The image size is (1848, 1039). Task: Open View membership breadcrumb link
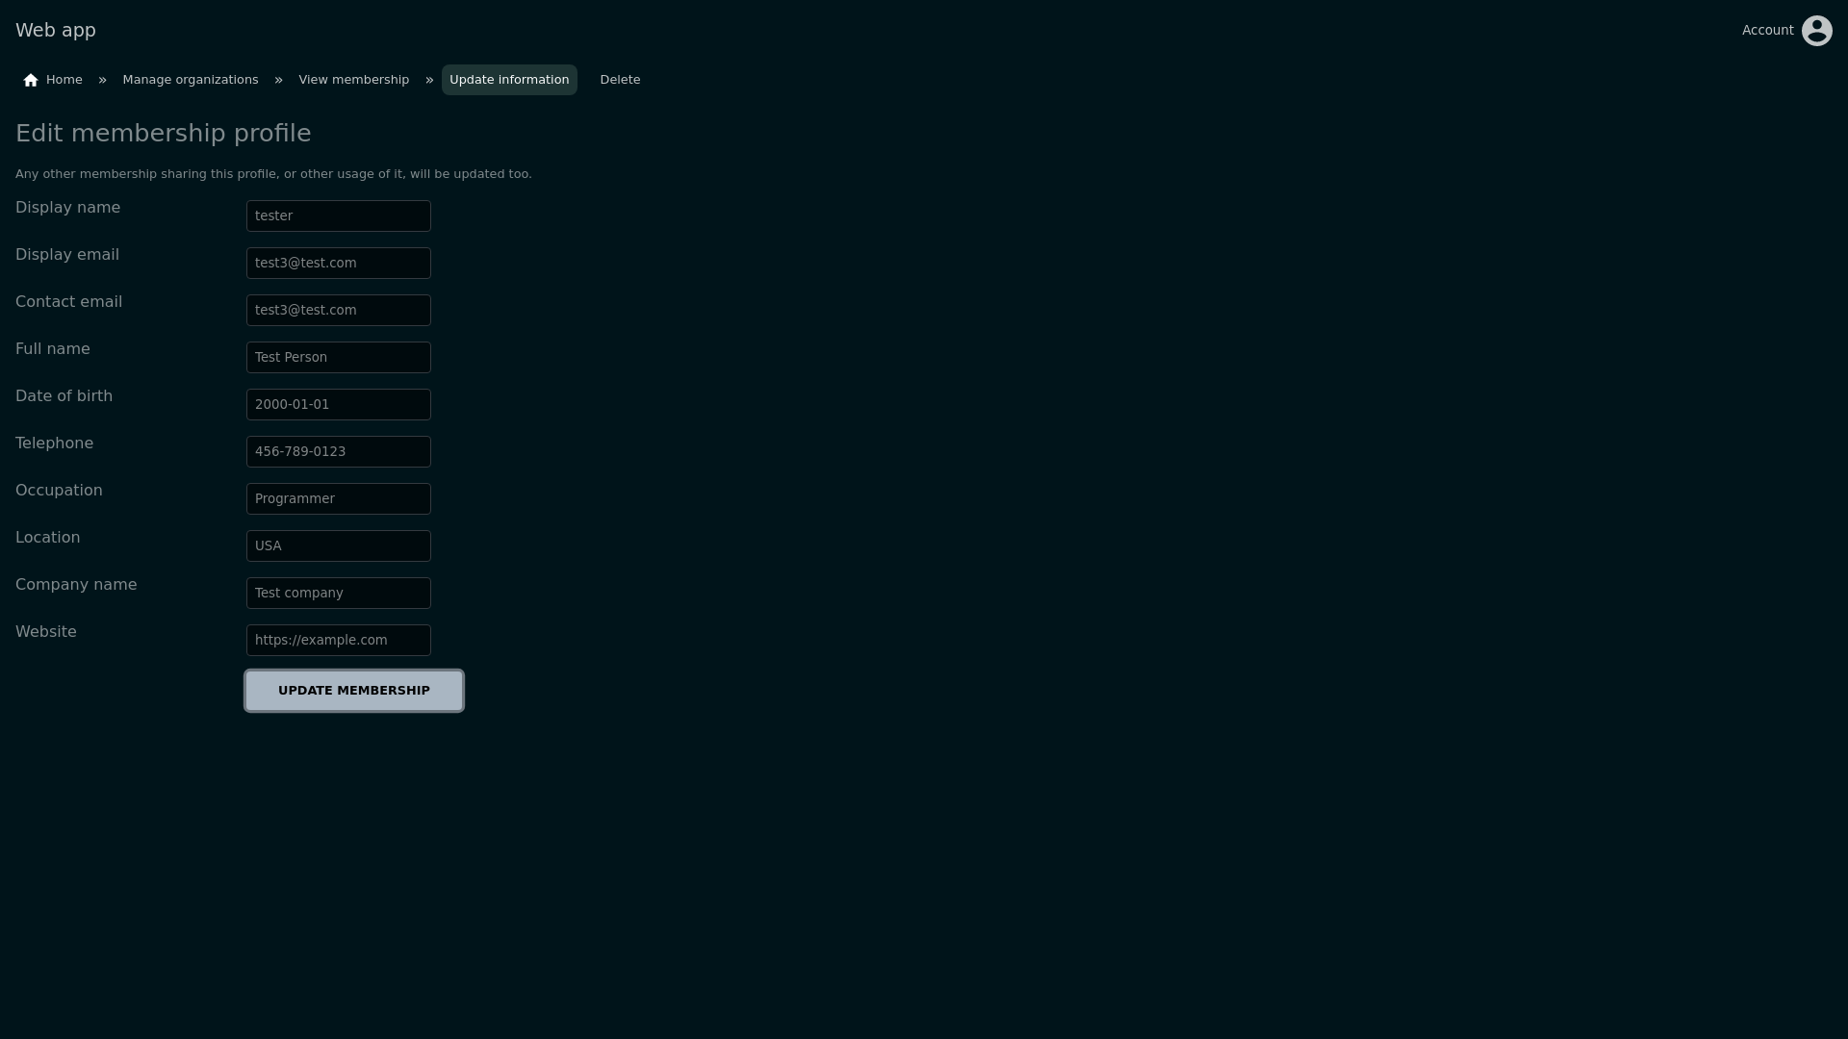353,80
